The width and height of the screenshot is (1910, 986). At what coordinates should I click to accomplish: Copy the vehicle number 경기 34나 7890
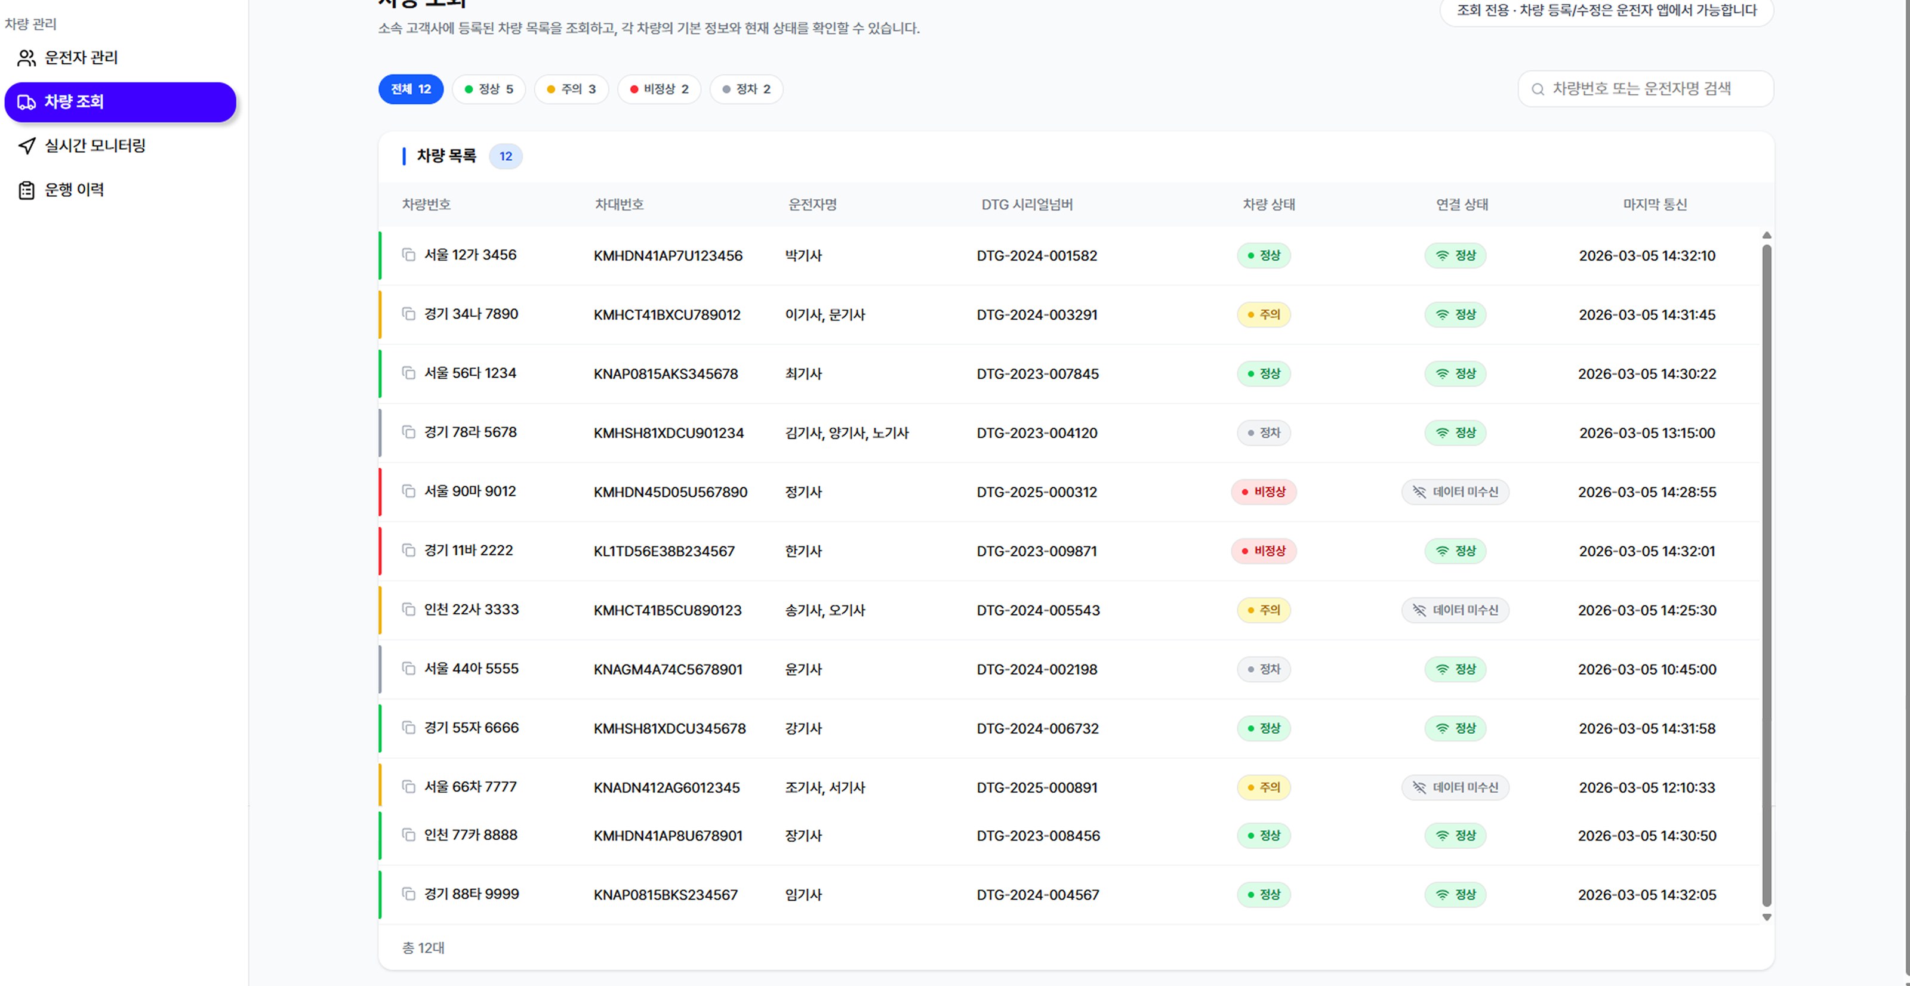(x=408, y=314)
